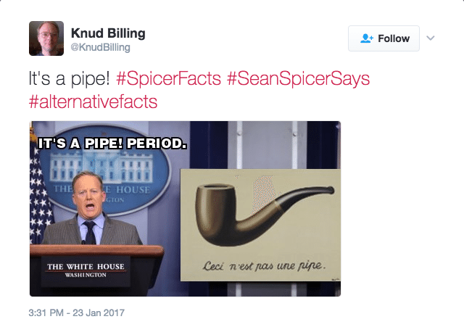464x327 pixels.
Task: Click the 3:31 PM - 23 Jan 2017 timestamp
Action: [78, 312]
